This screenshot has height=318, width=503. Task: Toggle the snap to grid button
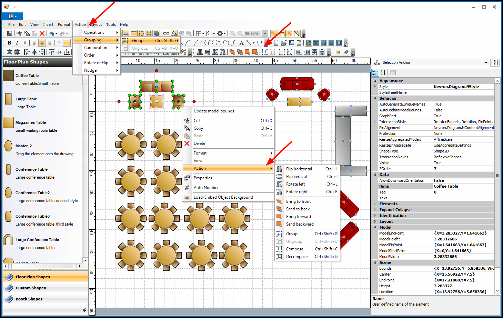[x=274, y=33]
